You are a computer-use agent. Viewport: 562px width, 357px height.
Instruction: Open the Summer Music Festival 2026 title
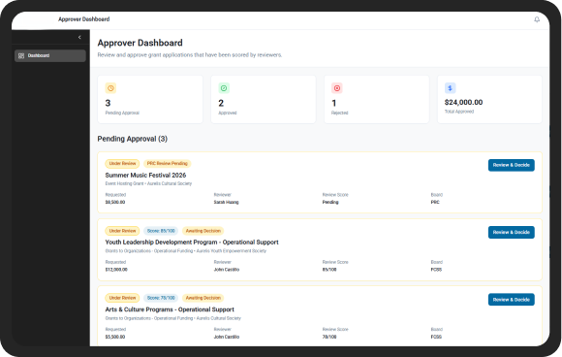(145, 175)
